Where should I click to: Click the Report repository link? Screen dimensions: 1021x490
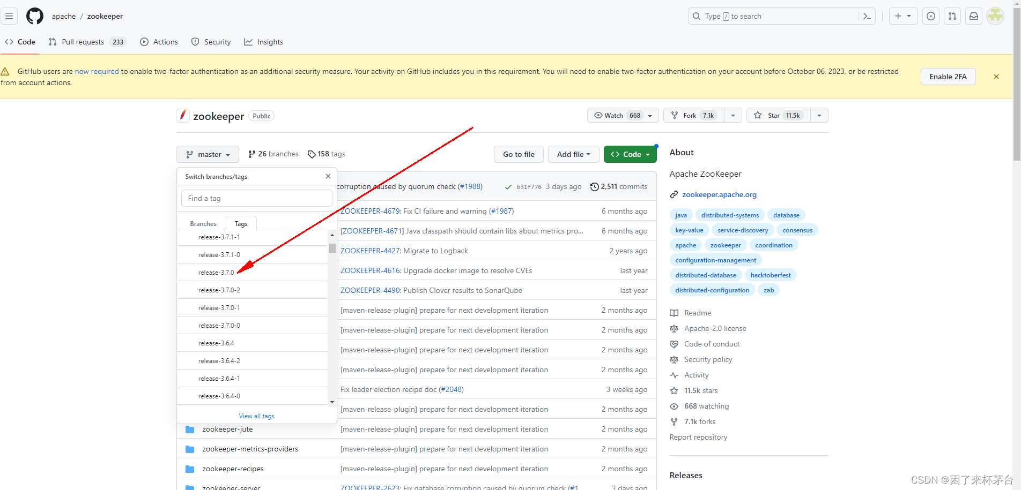698,437
